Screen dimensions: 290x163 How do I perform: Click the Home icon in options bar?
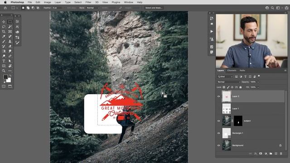point(5,8)
